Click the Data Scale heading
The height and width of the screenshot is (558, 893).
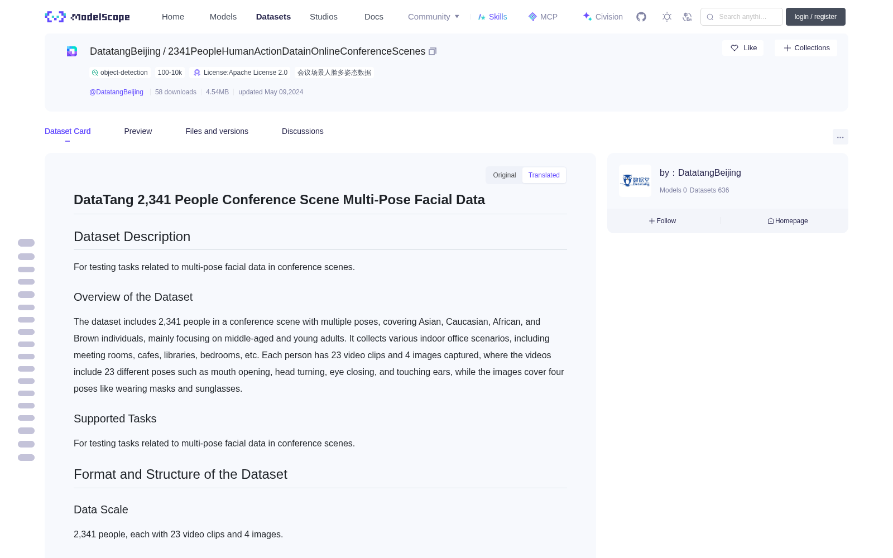(x=101, y=509)
